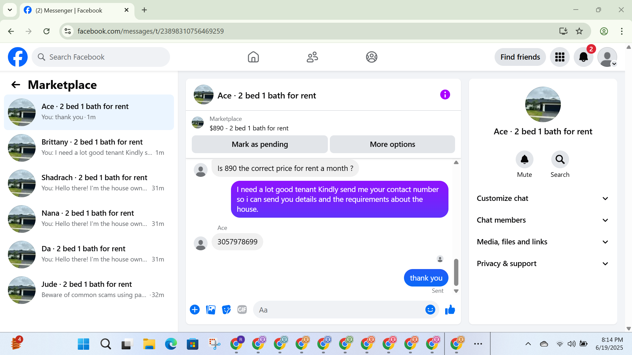Open the notifications bell with badge
The height and width of the screenshot is (355, 632).
tap(584, 57)
